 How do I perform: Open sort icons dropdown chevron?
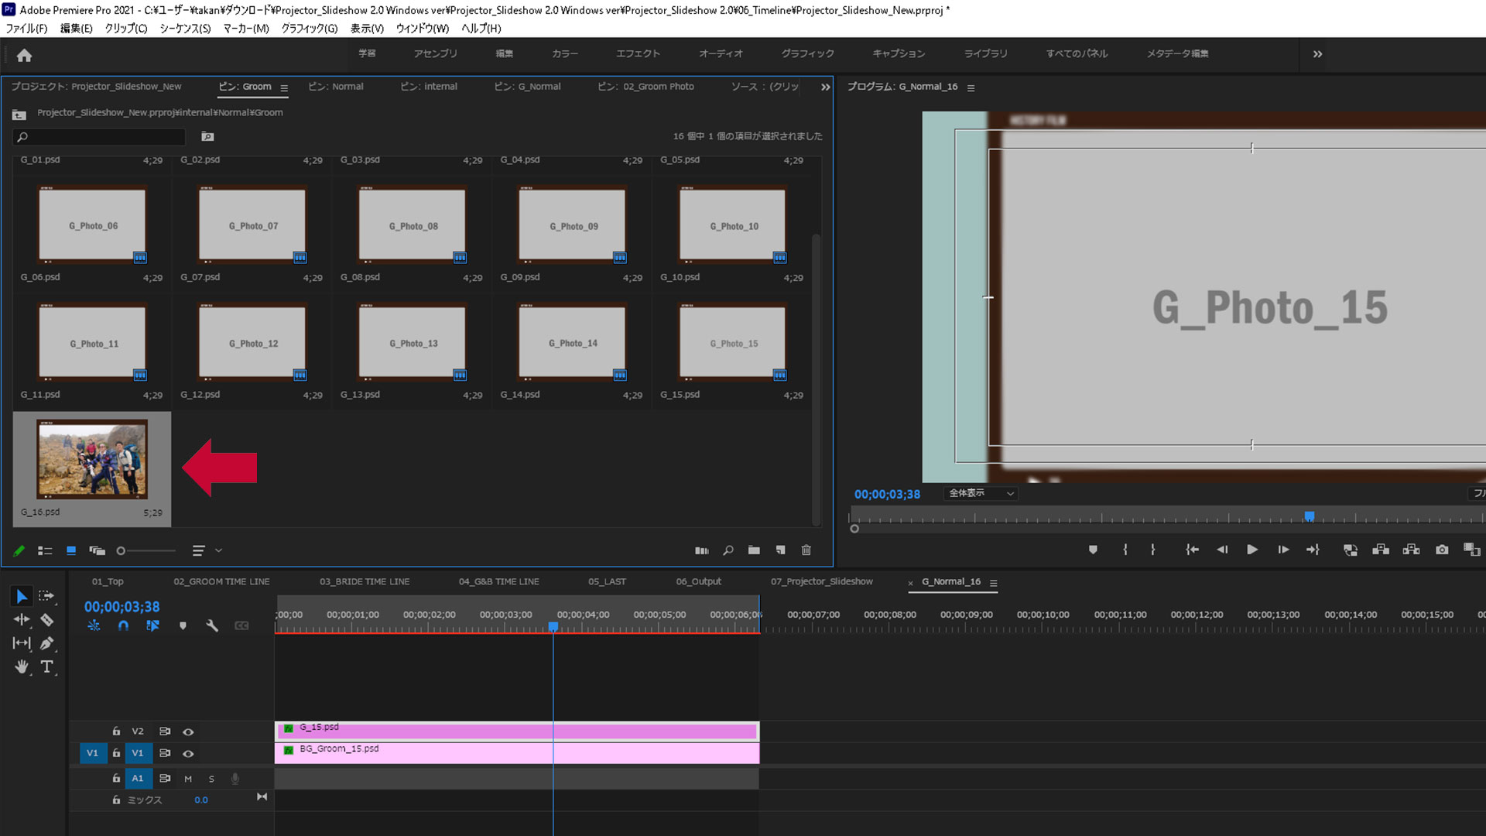(219, 550)
